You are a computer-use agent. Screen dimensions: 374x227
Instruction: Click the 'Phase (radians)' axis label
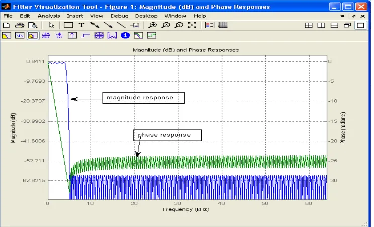[x=343, y=128]
